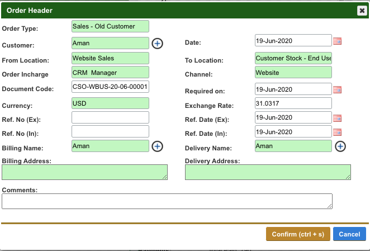Open the Currency USD field

coord(110,103)
